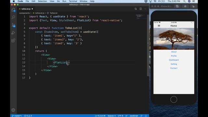The image size is (208, 117).
Task: Open Run and Debug view
Action: pos(13,32)
